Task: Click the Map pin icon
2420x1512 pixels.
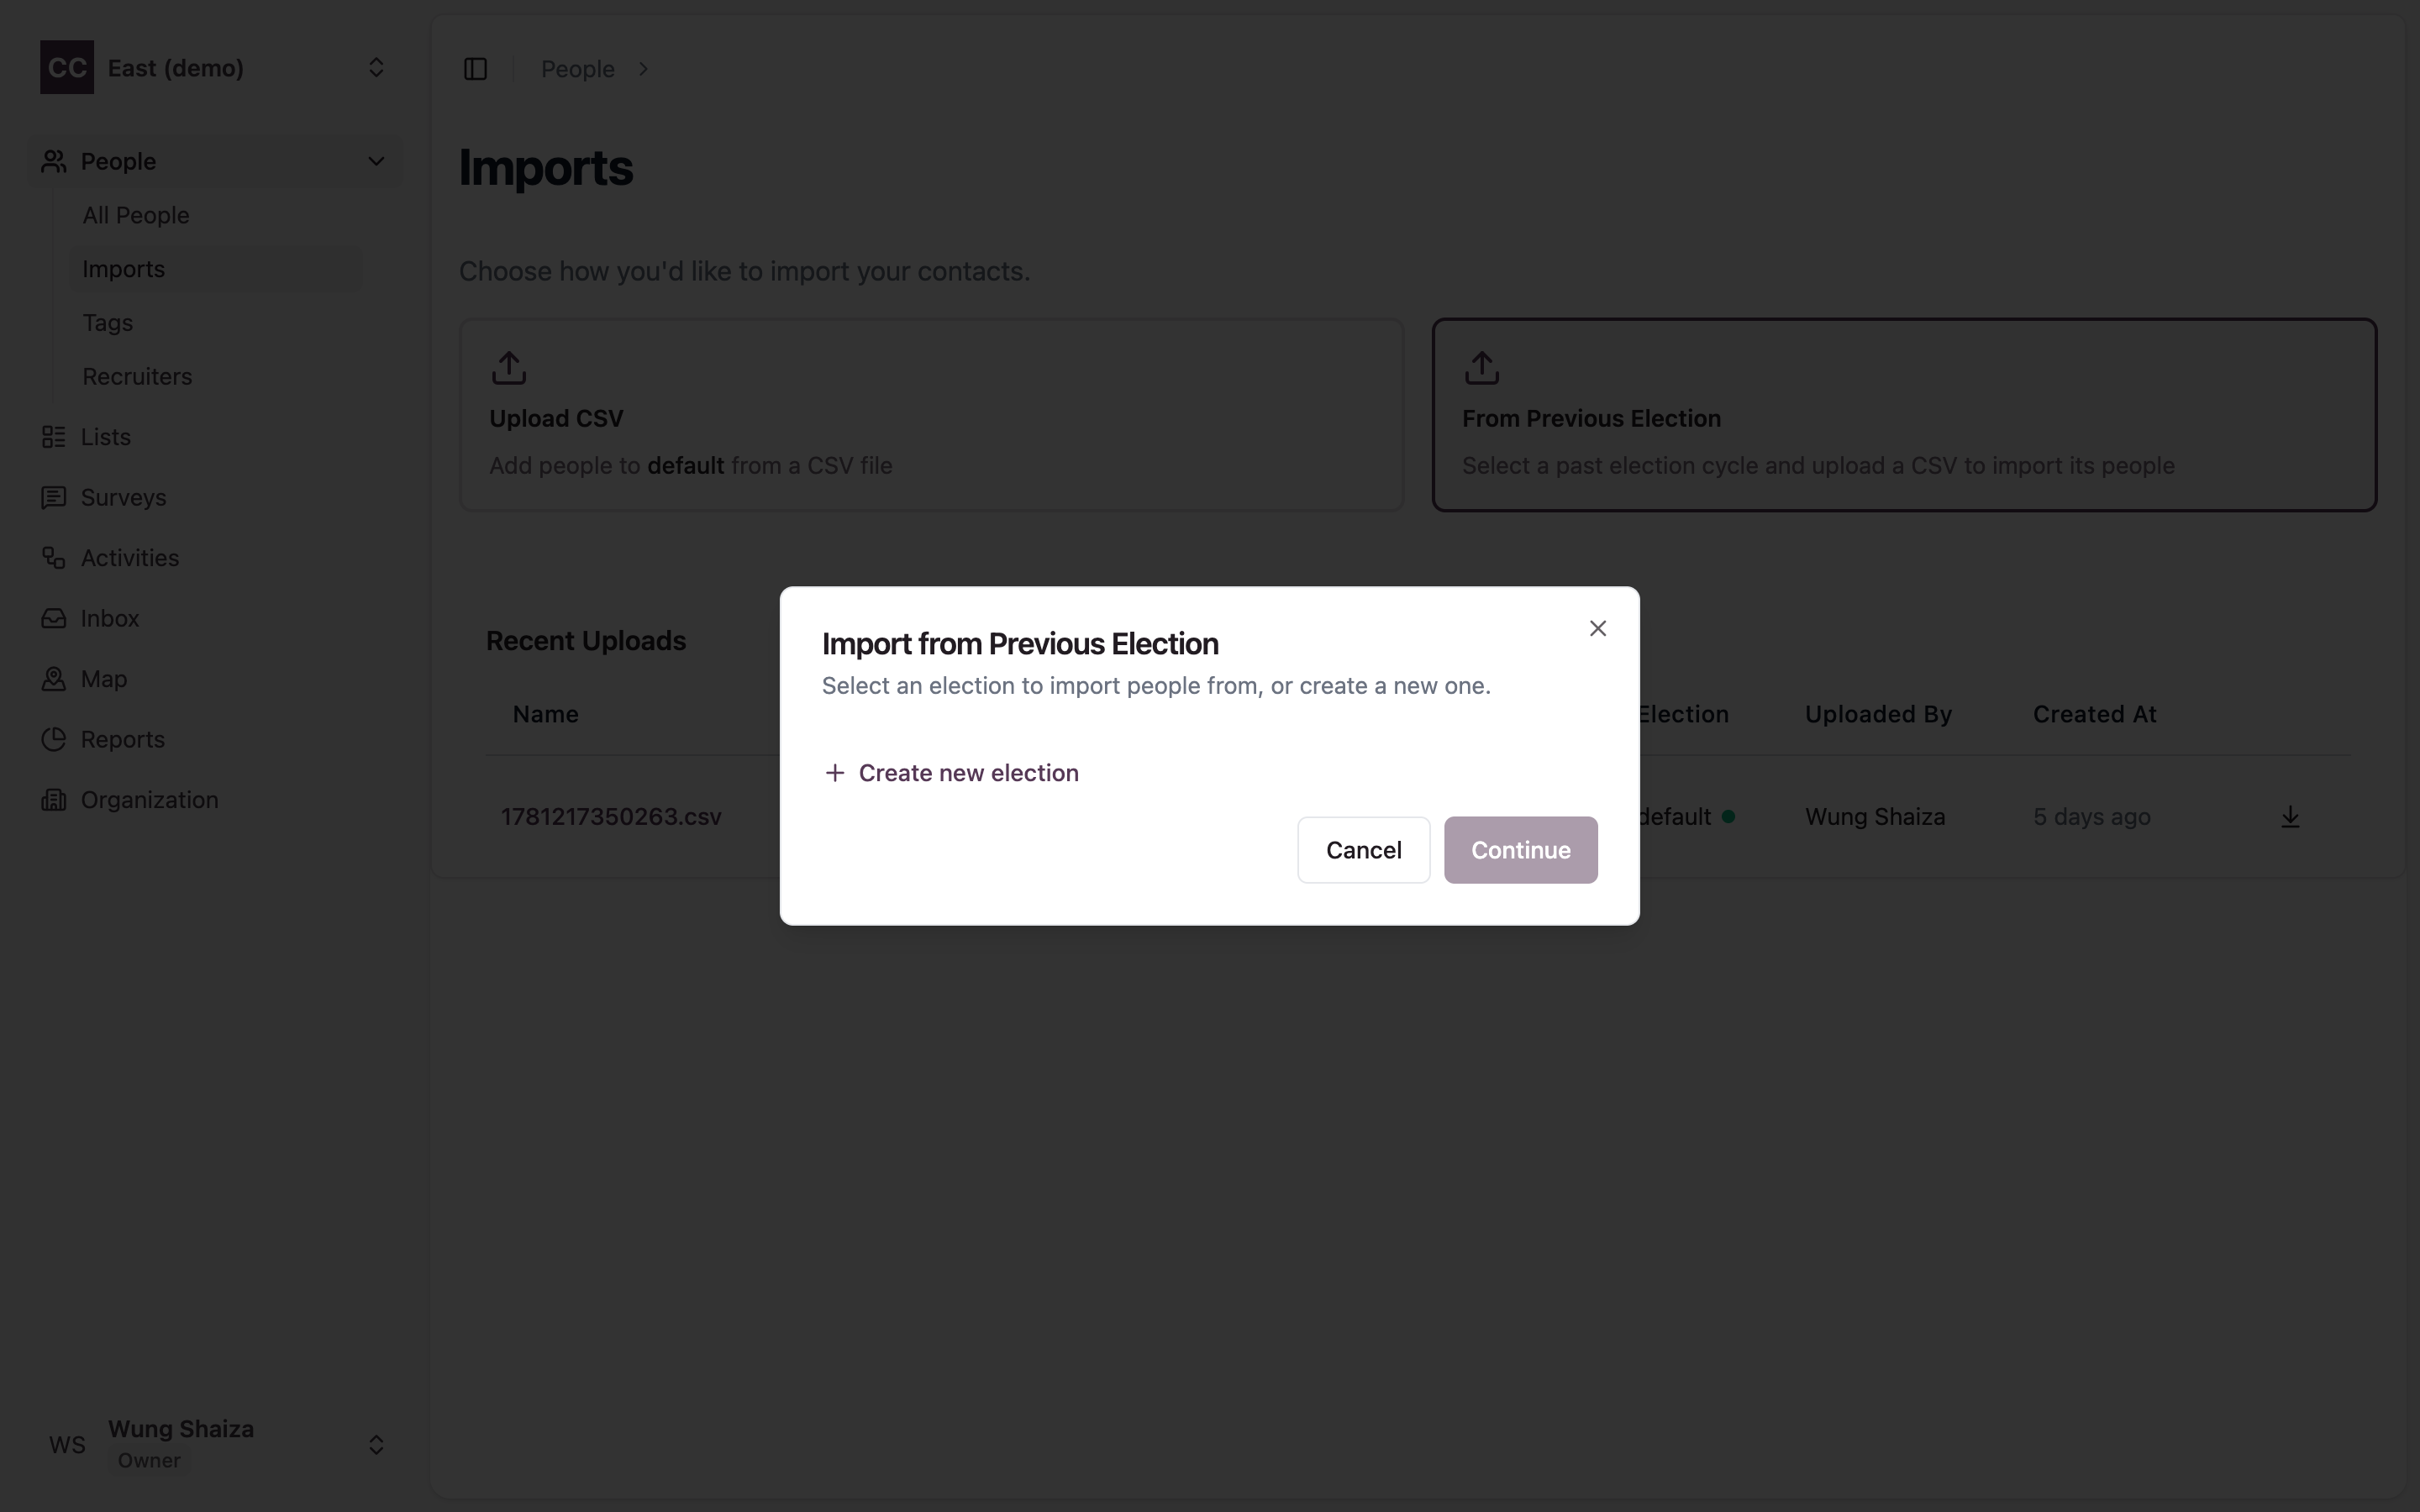Action: pyautogui.click(x=54, y=679)
